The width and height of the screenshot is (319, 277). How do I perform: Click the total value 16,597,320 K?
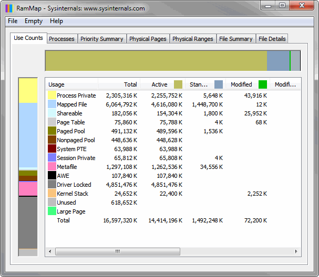click(120, 220)
